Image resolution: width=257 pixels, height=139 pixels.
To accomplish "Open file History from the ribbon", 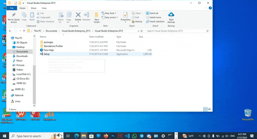I will click(137, 21).
